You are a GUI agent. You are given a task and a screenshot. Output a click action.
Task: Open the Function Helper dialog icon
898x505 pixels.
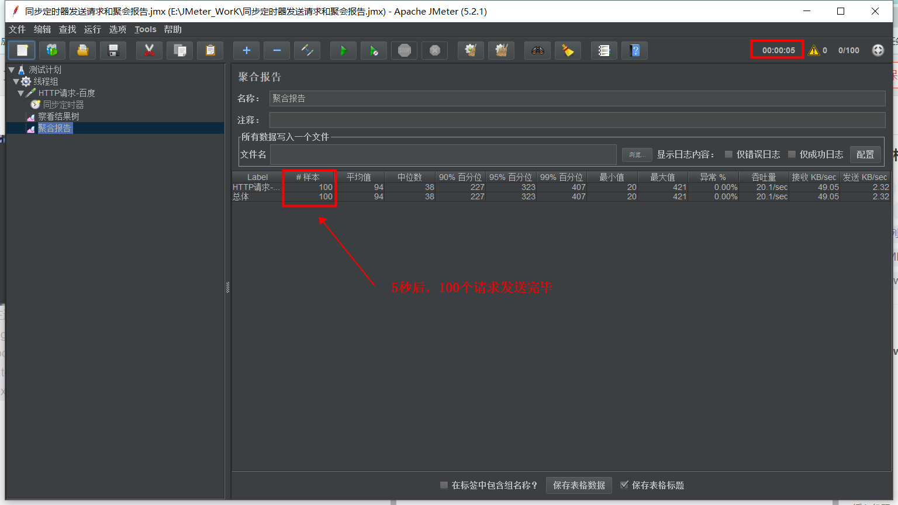pyautogui.click(x=604, y=50)
